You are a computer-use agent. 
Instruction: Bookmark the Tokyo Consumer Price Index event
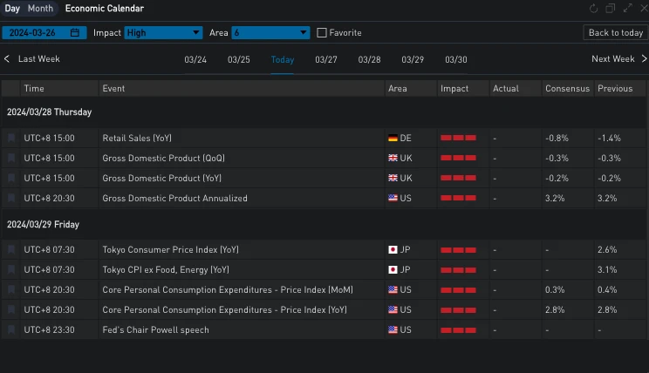coord(11,250)
